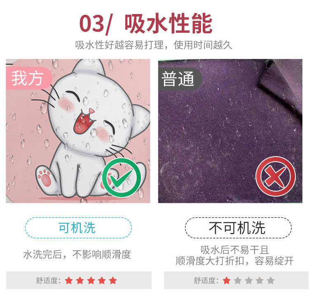This screenshot has width=309, height=302.
Task: Click the single red star in right 舒适度 rating
Action: tap(227, 280)
